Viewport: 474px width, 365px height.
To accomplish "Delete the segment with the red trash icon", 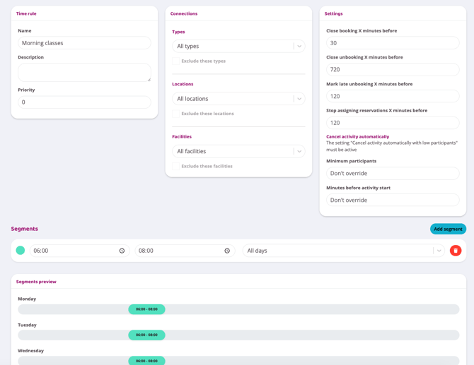I will [456, 251].
